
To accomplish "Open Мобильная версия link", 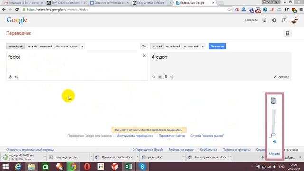I will (181, 150).
